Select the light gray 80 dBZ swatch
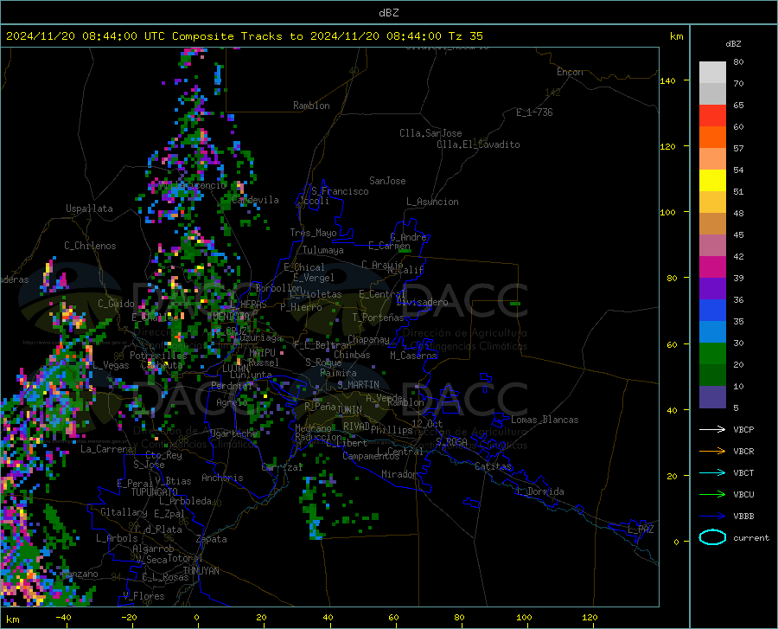Image resolution: width=778 pixels, height=629 pixels. pos(712,72)
